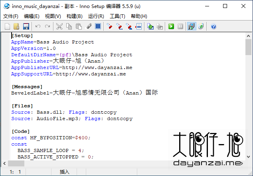
Task: Click the BASS_SAMPLE_LOOP = 4 line
Action: 51,151
